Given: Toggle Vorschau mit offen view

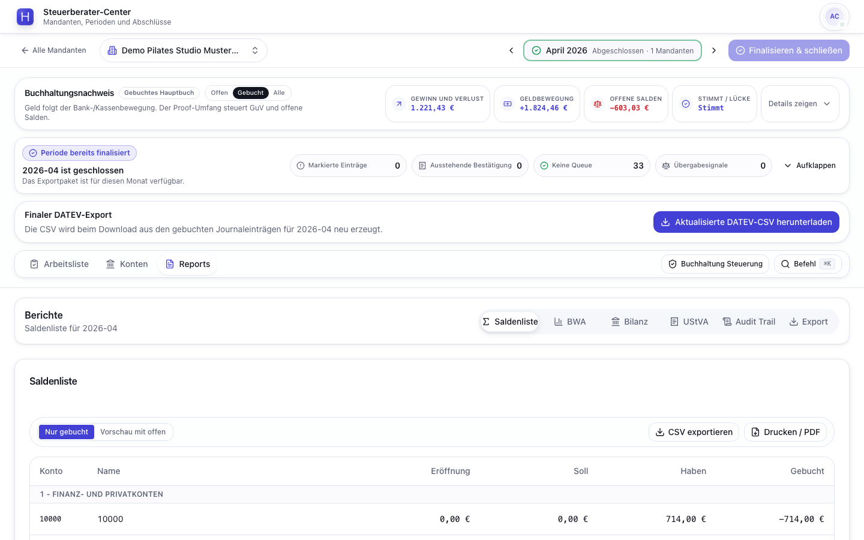Looking at the screenshot, I should click(x=133, y=432).
